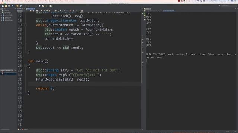Screen dimensions: 238x133
Task: Click the Save All toolbar icon
Action: pyautogui.click(x=12, y=6)
